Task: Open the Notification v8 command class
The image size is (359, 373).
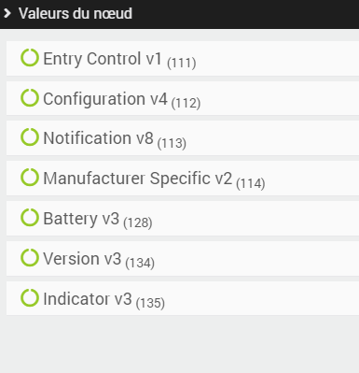Action: click(183, 138)
